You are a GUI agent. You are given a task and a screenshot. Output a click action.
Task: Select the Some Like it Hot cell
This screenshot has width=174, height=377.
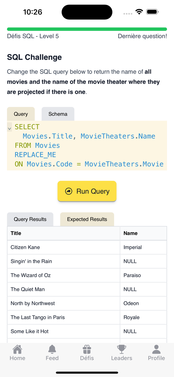[x=63, y=331]
